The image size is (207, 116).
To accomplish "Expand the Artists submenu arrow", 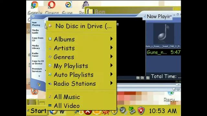I will [112, 48].
